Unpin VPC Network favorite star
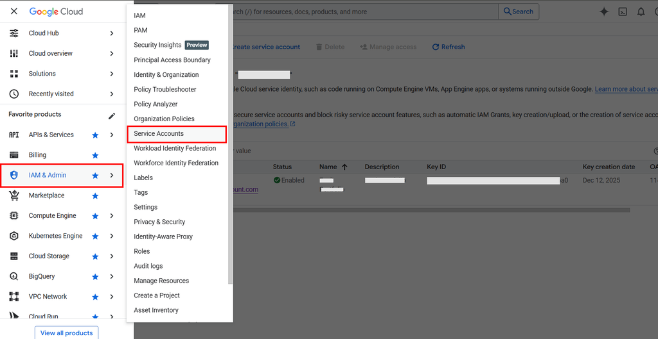658x339 pixels. pyautogui.click(x=95, y=297)
